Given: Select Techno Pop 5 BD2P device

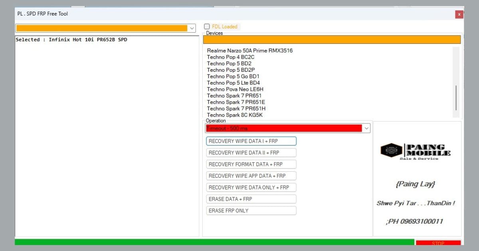Looking at the screenshot, I should point(231,70).
